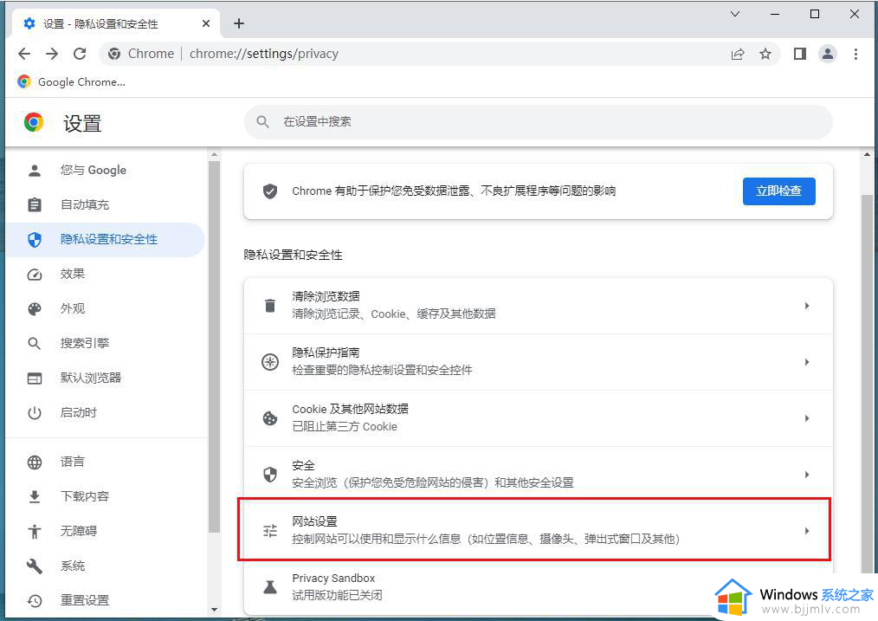This screenshot has width=878, height=621.
Task: Expand arrow on 安全 row
Action: 807,475
